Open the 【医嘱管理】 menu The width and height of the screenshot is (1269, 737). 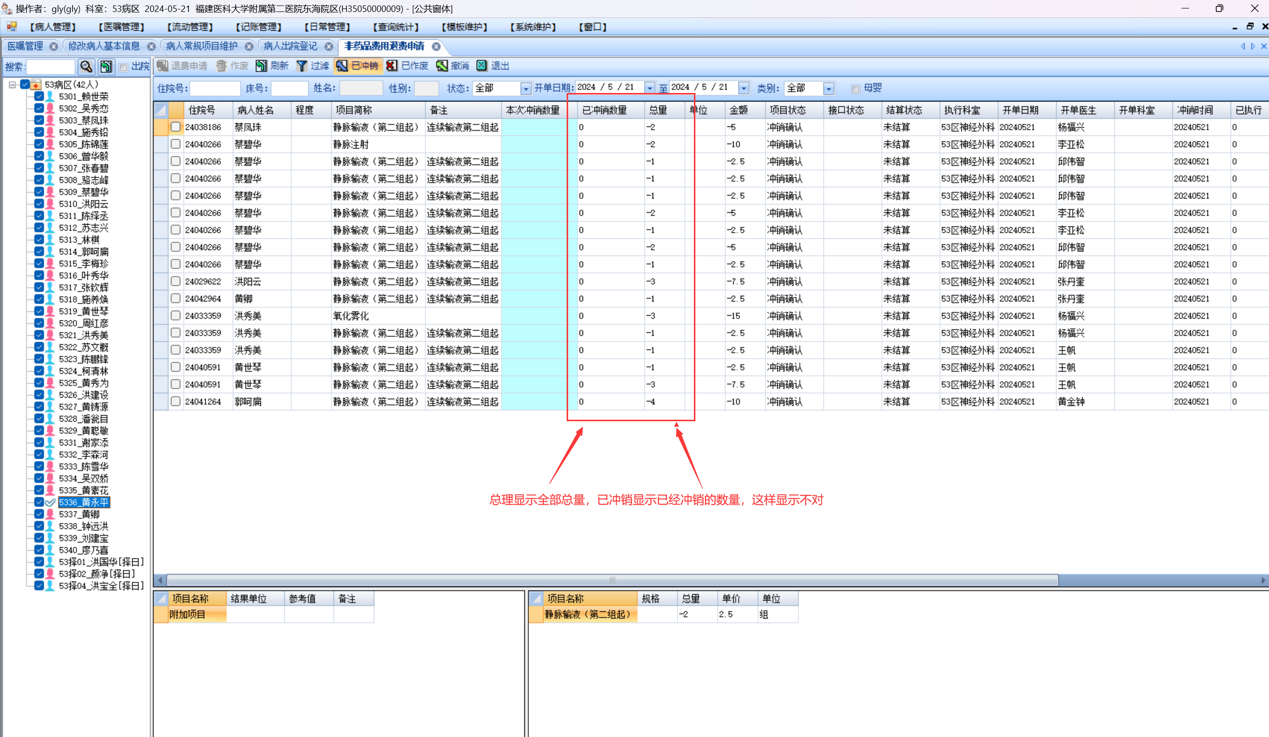coord(121,27)
